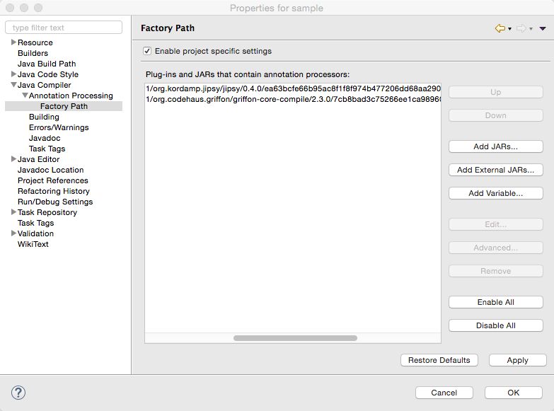The image size is (554, 411).
Task: Click Cancel to dismiss dialog
Action: tap(444, 393)
